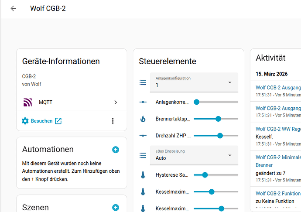The height and width of the screenshot is (212, 301).
Task: Add a new scene with plus icon
Action: (116, 208)
